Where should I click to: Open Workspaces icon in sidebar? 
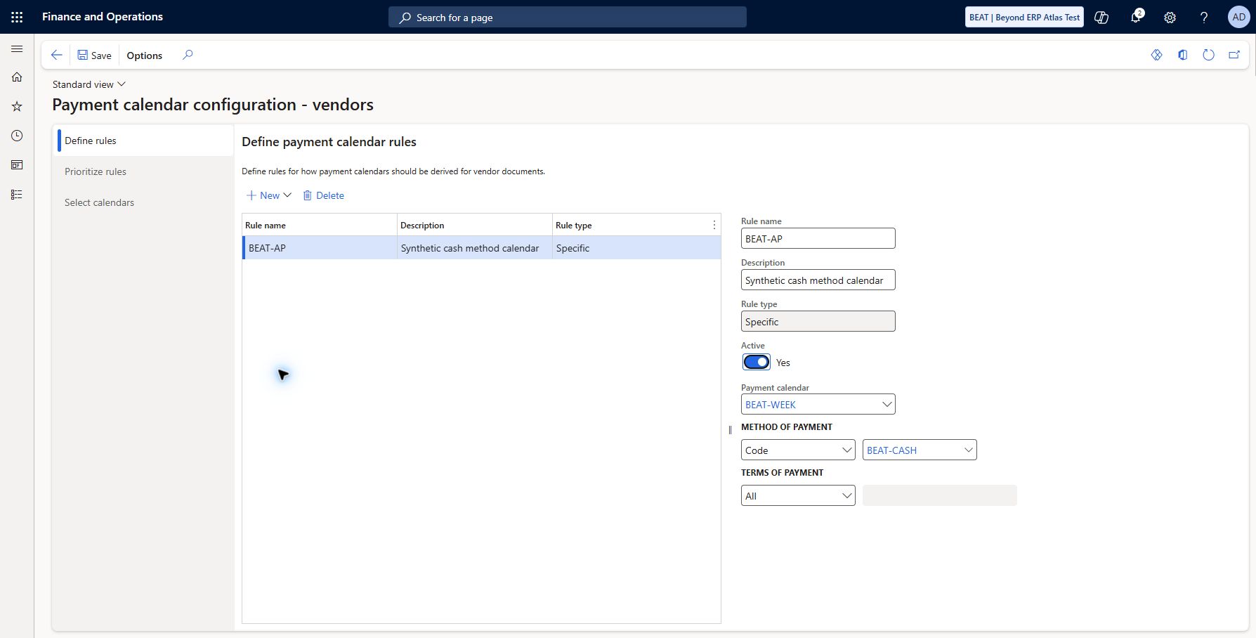click(x=17, y=165)
